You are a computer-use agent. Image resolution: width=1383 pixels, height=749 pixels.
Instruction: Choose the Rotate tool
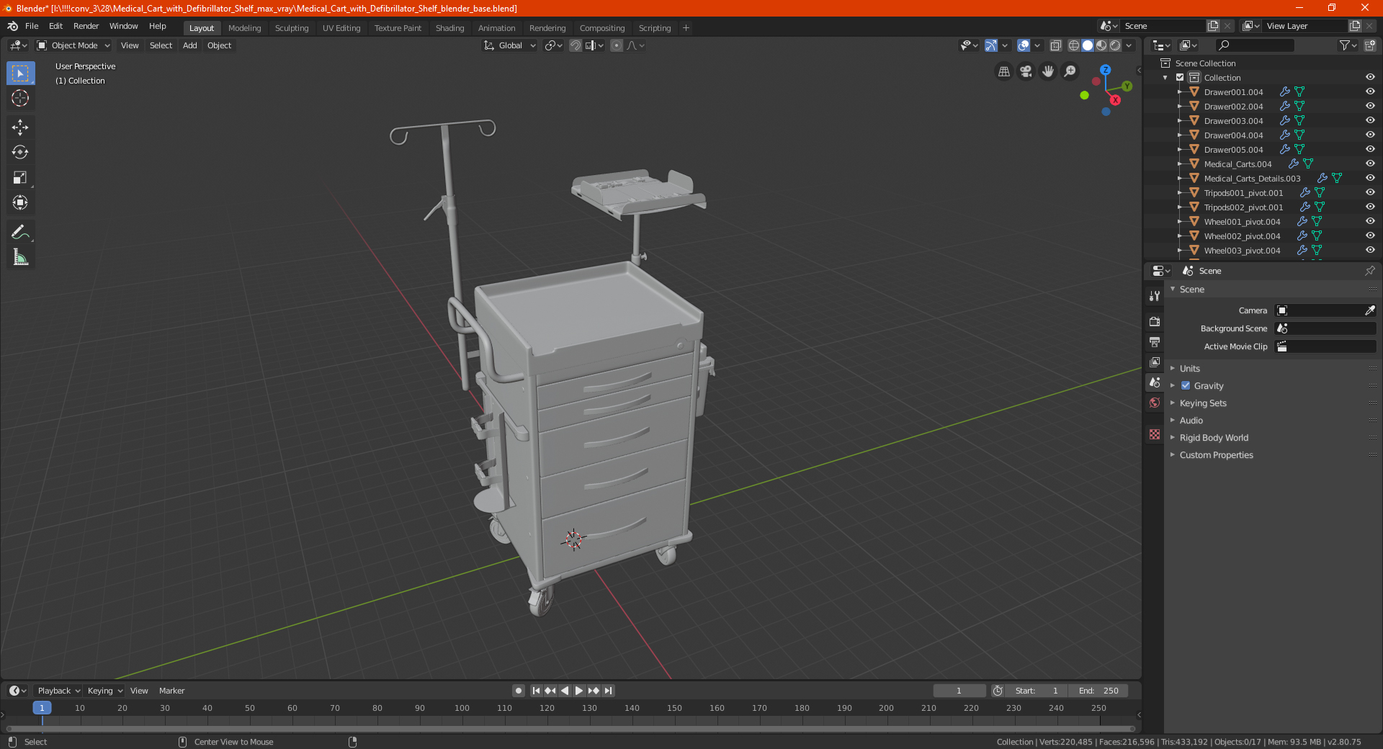[x=20, y=153]
